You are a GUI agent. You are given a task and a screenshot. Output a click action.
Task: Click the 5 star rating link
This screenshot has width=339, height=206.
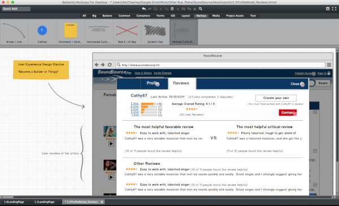[x=134, y=104]
